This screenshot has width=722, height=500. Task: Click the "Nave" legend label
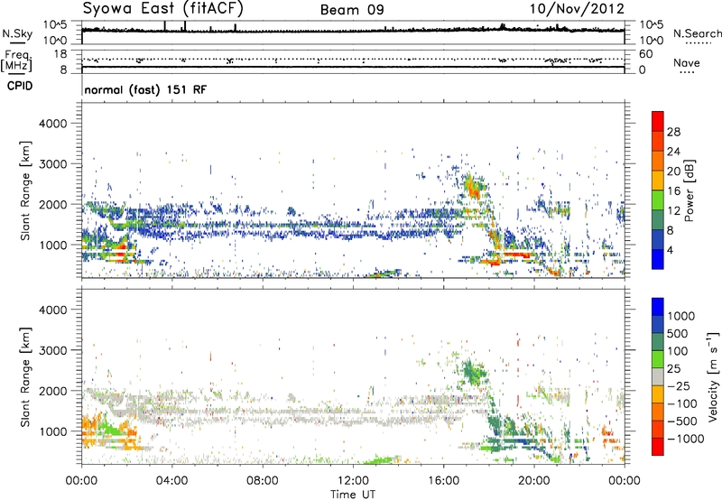point(686,62)
